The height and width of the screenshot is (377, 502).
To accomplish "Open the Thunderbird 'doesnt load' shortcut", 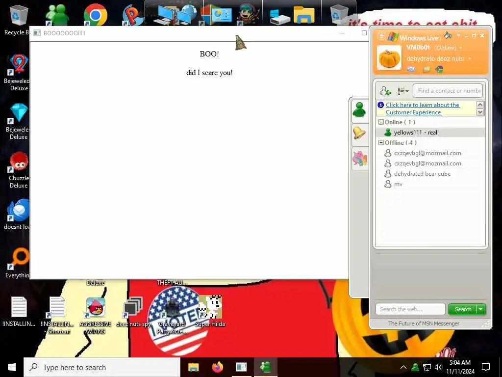I will coord(18,214).
